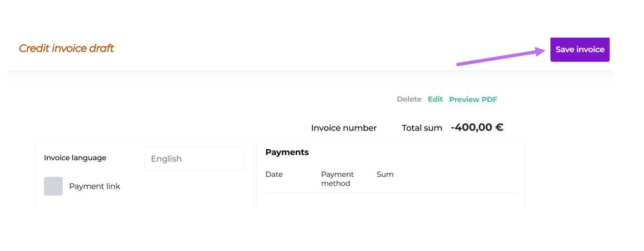
Task: Click the Invoice number label
Action: (343, 128)
